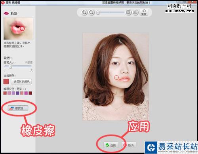Click the current color red swatch

pyautogui.click(x=6, y=82)
